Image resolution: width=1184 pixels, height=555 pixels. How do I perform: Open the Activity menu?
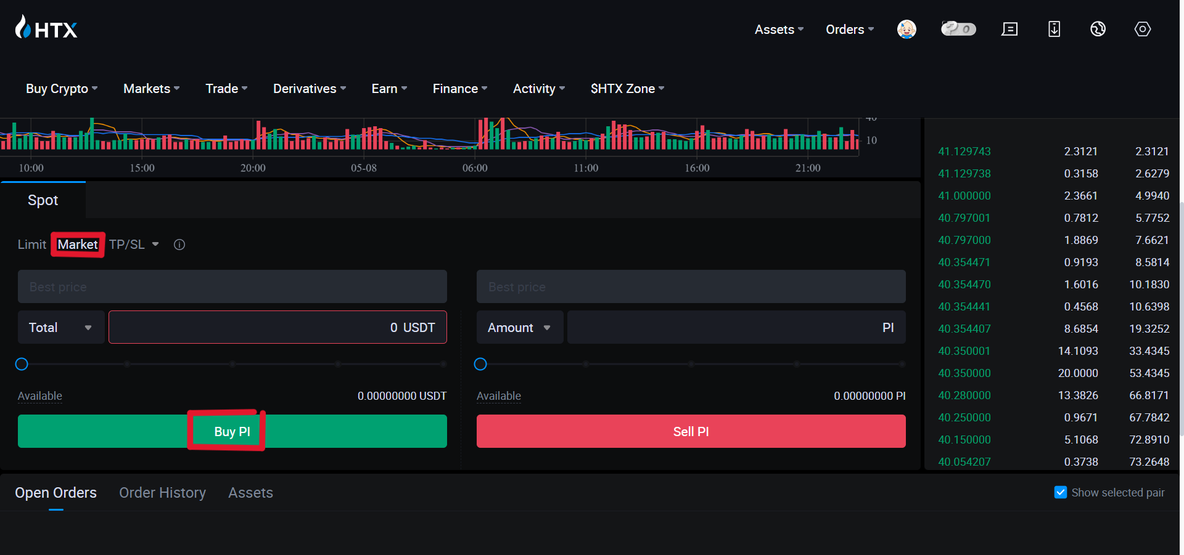click(539, 89)
